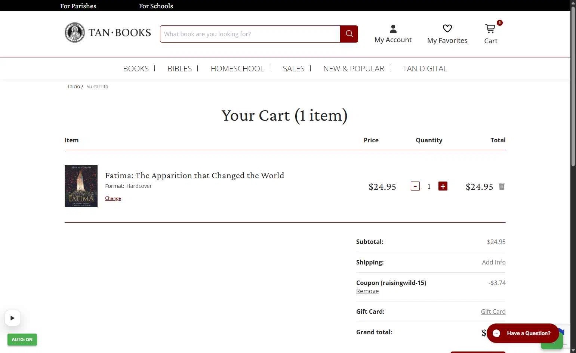Click the Subtotal amount $24.95

(x=496, y=242)
